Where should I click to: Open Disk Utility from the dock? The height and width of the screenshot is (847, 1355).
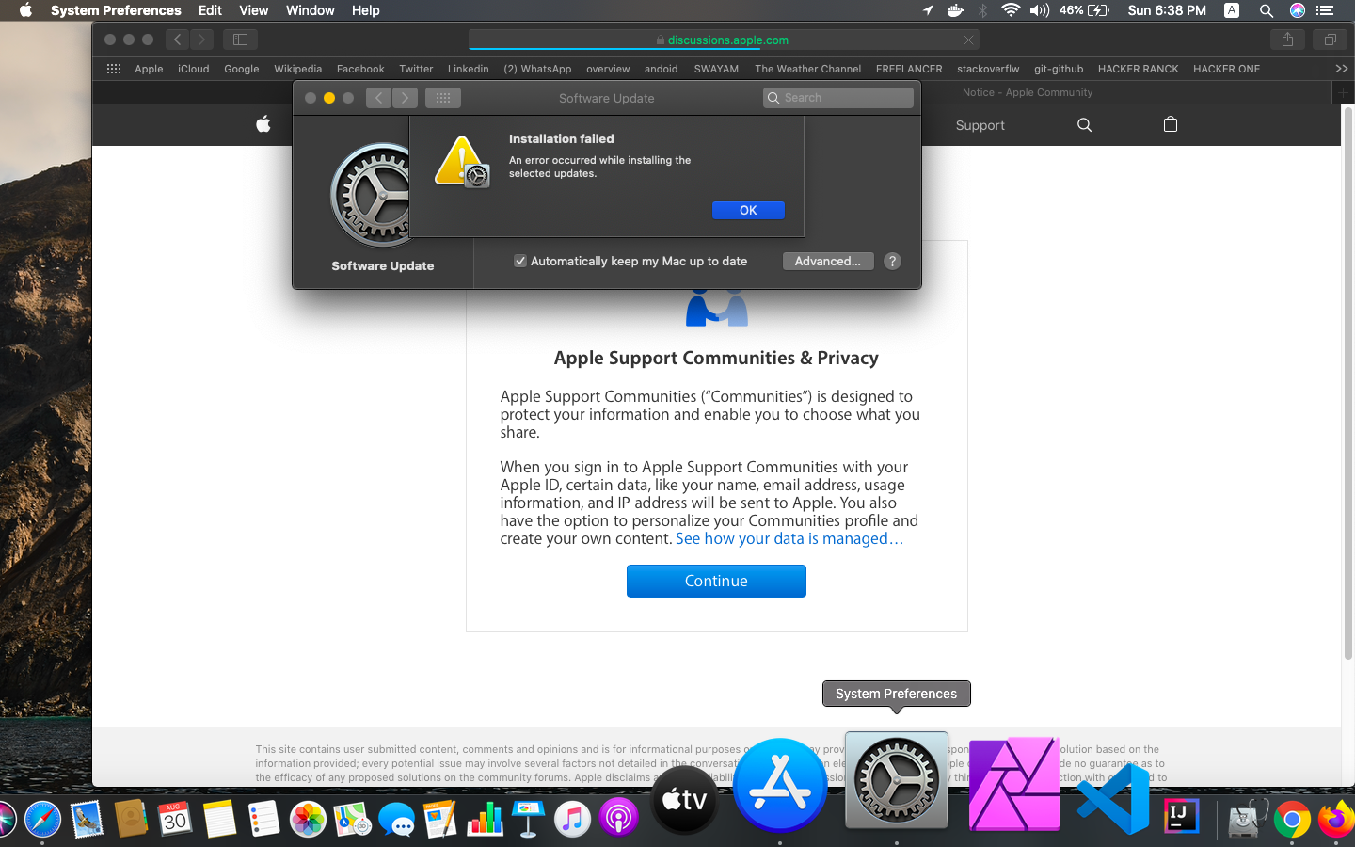point(1248,820)
